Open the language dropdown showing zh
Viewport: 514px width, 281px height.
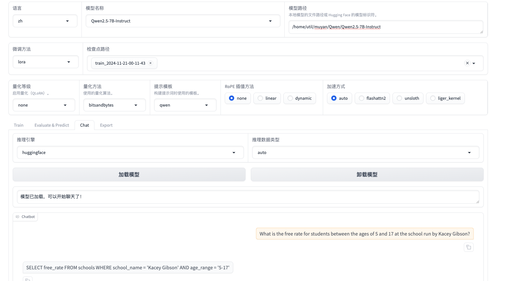45,21
